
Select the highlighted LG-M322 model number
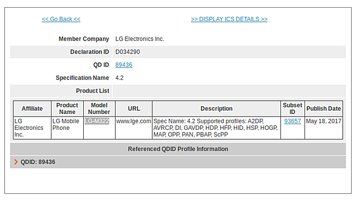coord(97,121)
